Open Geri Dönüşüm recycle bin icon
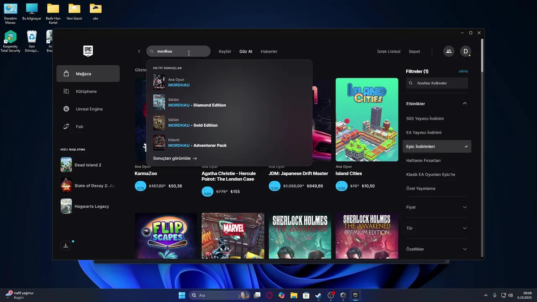This screenshot has width=537, height=302. tap(32, 41)
